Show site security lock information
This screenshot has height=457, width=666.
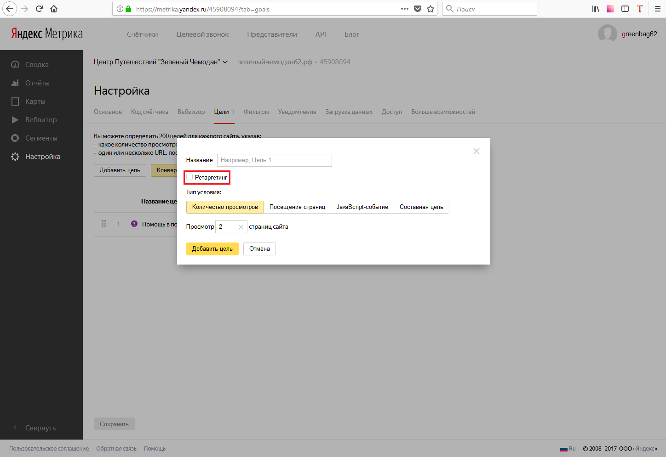(x=128, y=9)
